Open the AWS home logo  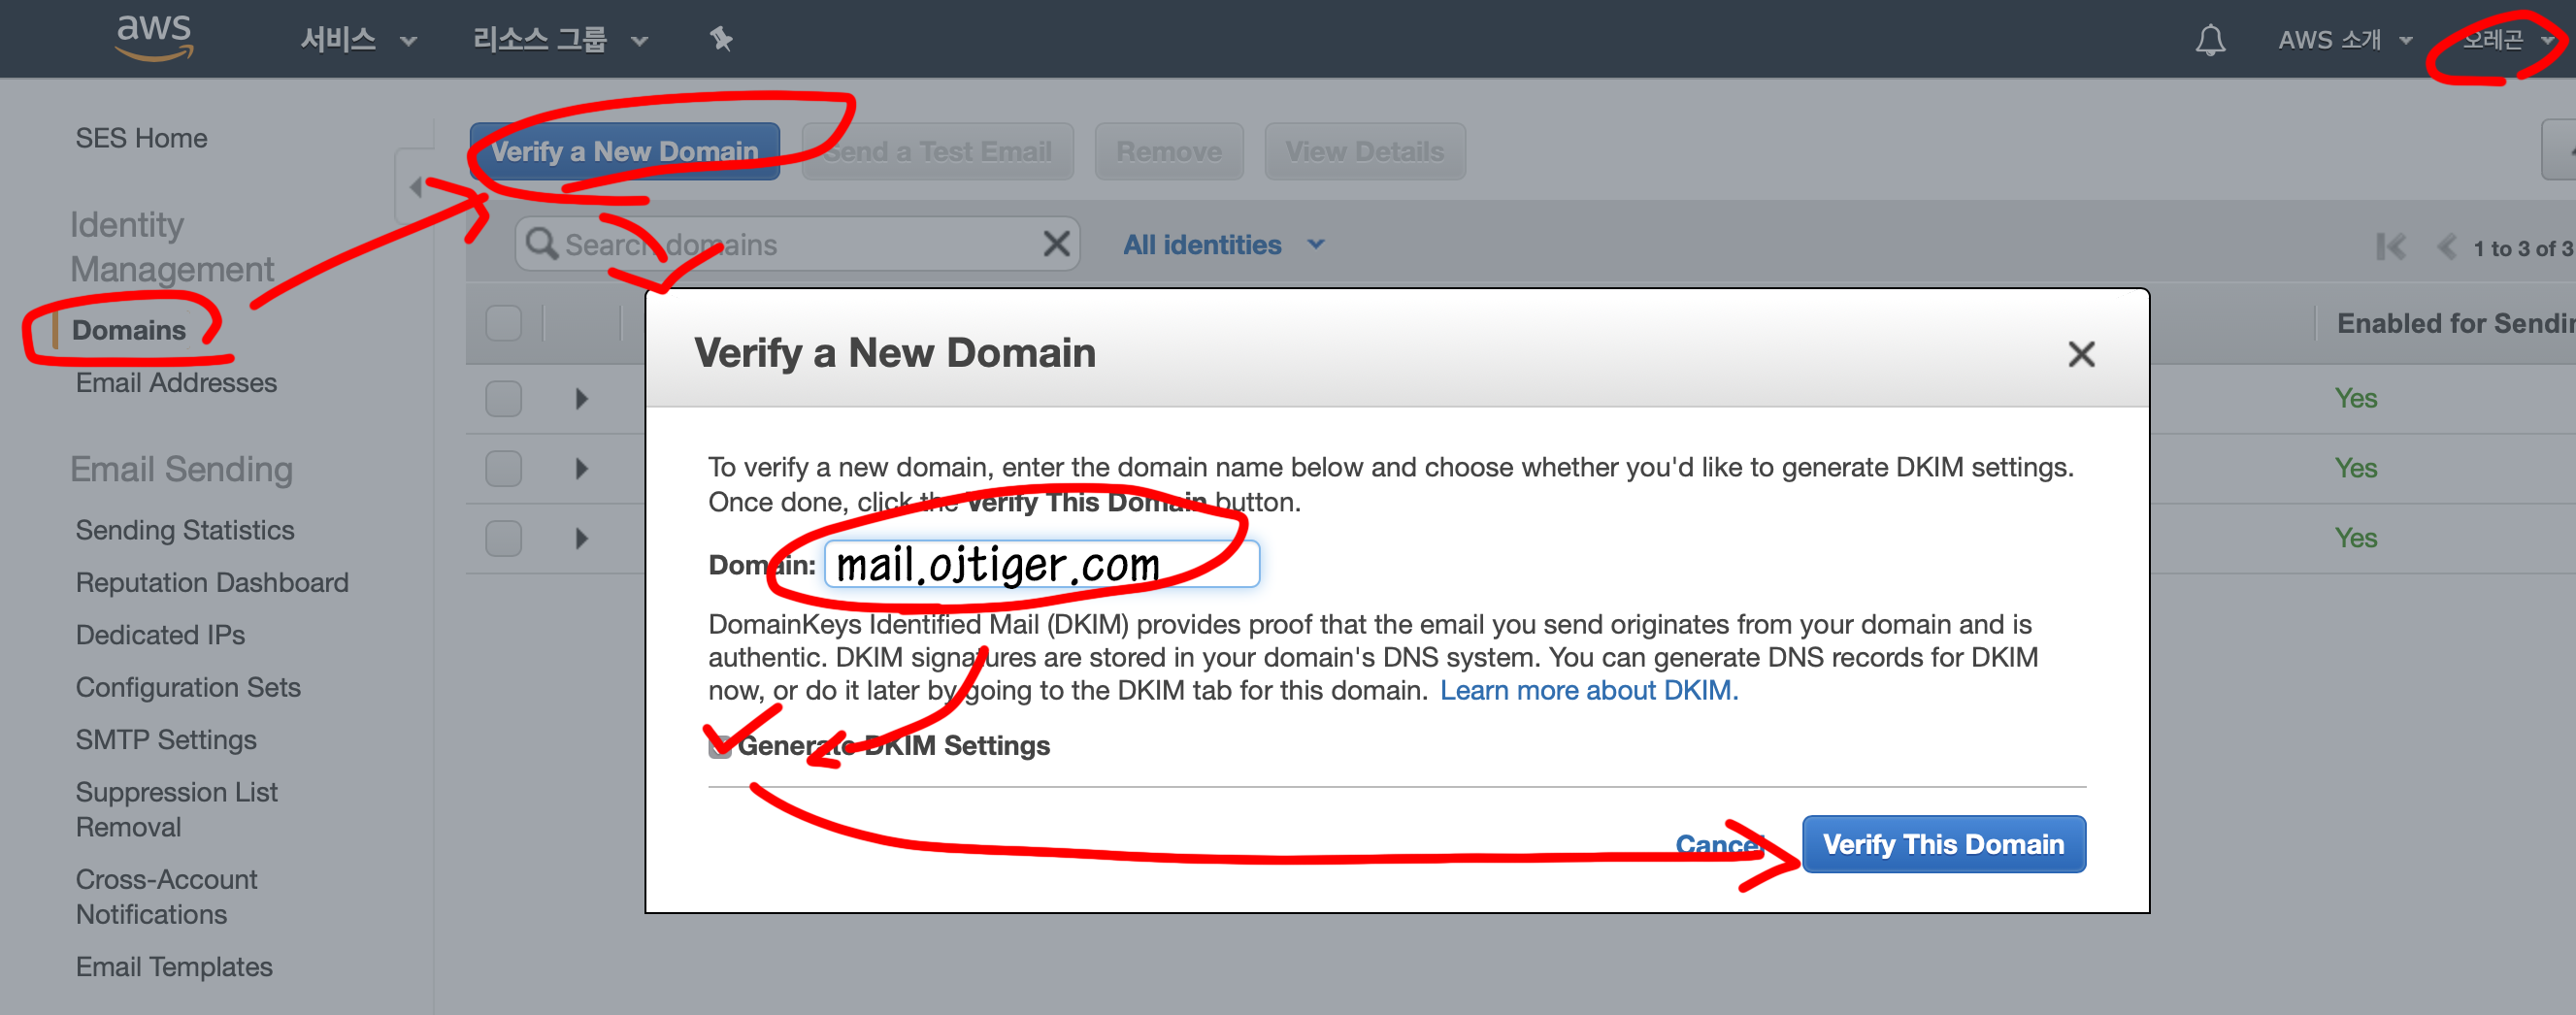[154, 38]
